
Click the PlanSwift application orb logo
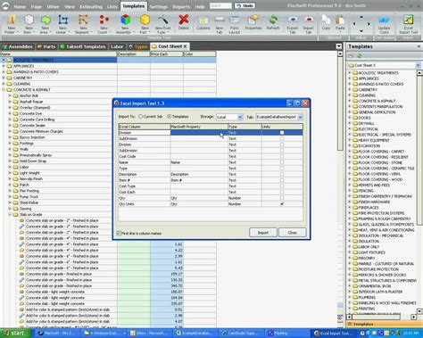[x=5, y=5]
